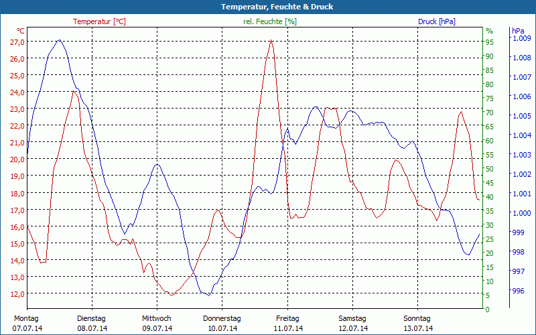Click the 27,0 tick on the temperature axis
This screenshot has height=335, width=536.
pyautogui.click(x=17, y=42)
